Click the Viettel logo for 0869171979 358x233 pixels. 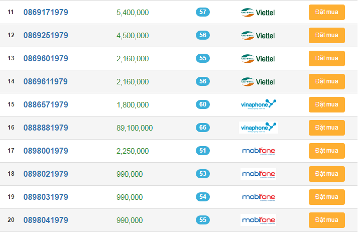click(258, 12)
